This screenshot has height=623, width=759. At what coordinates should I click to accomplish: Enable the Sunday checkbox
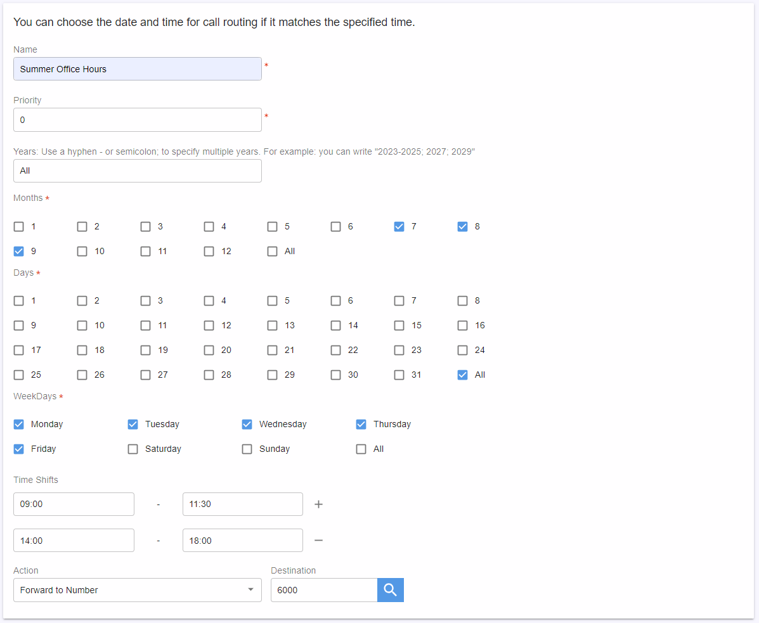point(247,449)
